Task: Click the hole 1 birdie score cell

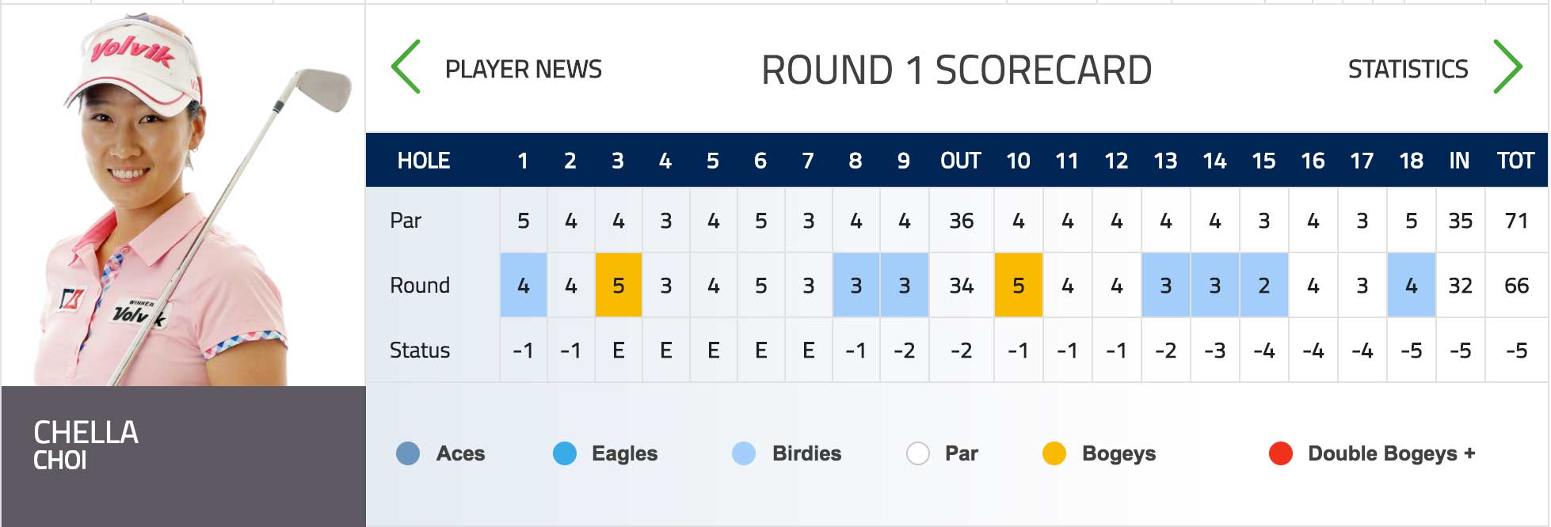Action: (523, 285)
